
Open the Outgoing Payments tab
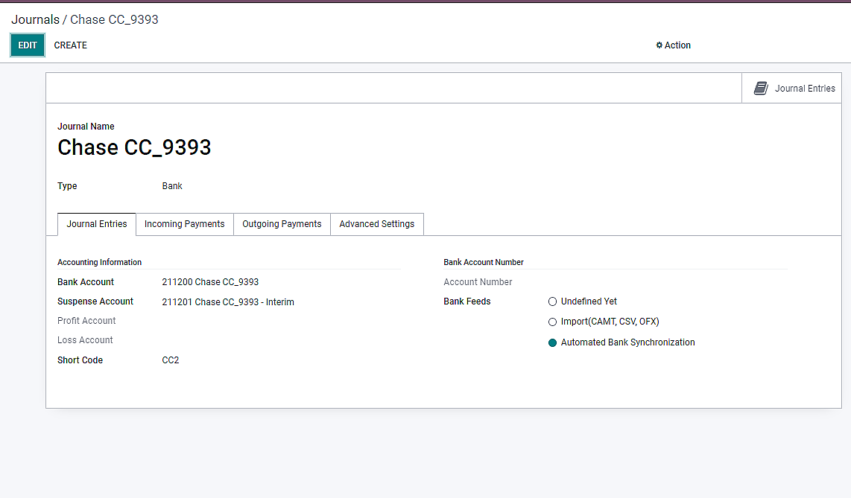click(x=282, y=224)
